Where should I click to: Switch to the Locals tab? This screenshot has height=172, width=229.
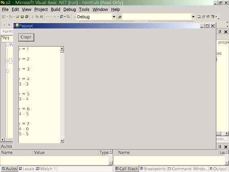[x=26, y=169]
